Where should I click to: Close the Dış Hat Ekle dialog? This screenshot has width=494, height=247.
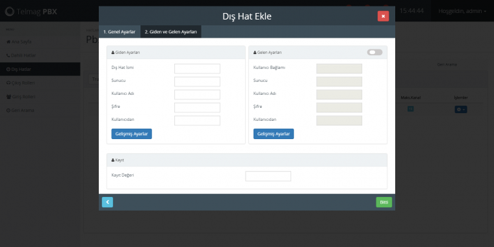tap(383, 16)
